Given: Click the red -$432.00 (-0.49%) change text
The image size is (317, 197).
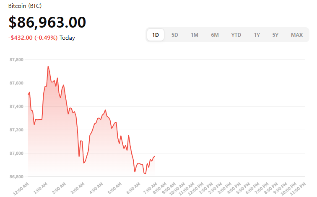Looking at the screenshot, I should (x=33, y=38).
